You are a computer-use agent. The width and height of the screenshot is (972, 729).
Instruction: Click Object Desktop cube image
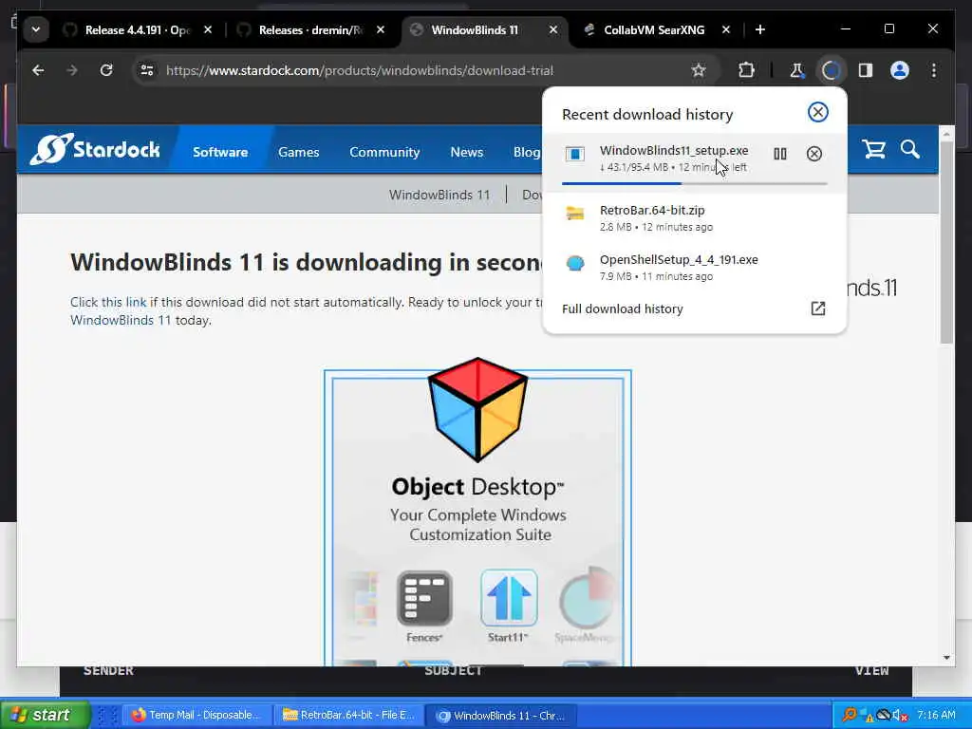(x=478, y=409)
